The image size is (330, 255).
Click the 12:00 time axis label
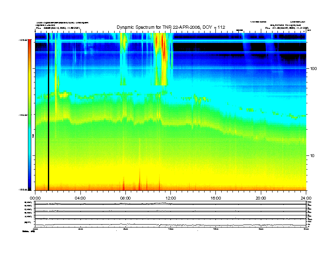coord(171,198)
